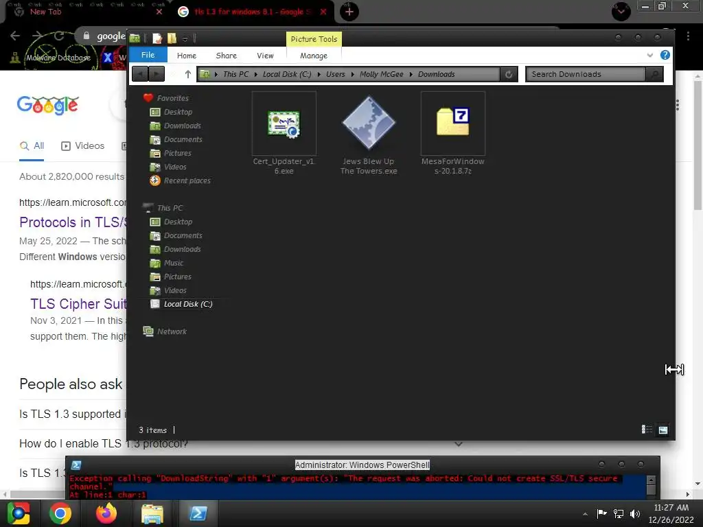Click 'This PC' in address breadcrumb

[x=236, y=74]
